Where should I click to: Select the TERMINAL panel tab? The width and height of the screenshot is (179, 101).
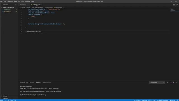point(38,82)
